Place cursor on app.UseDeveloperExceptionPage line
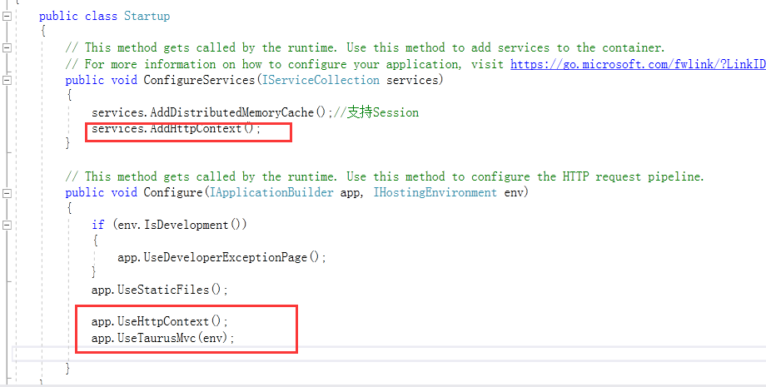 tap(221, 257)
